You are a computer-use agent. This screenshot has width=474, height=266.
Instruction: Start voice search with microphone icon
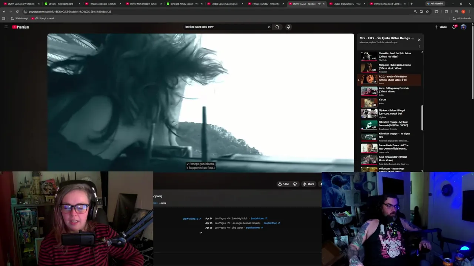[288, 27]
